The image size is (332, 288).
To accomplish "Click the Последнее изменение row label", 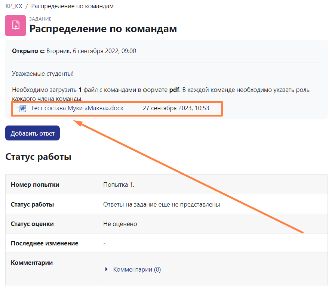I will pyautogui.click(x=44, y=243).
